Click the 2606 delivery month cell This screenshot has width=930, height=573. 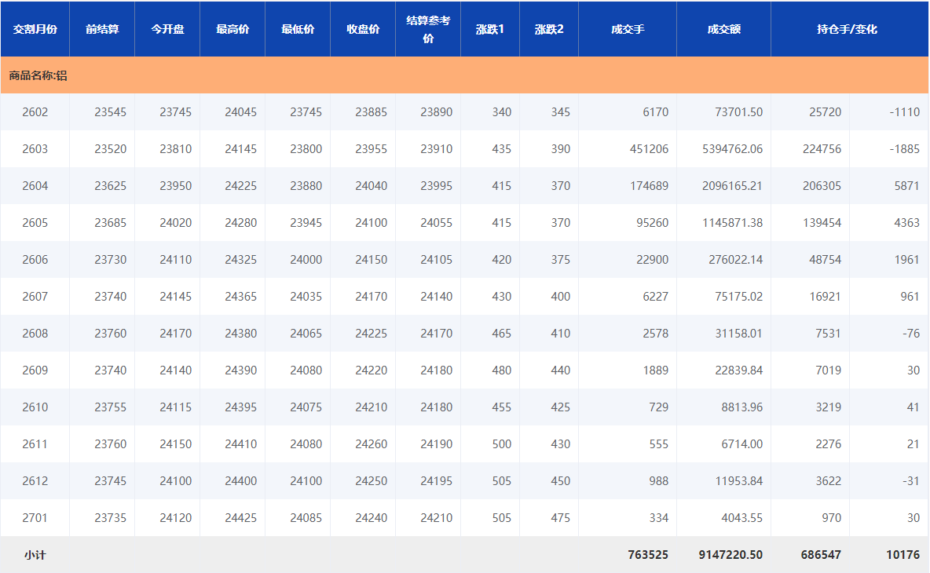(x=35, y=260)
